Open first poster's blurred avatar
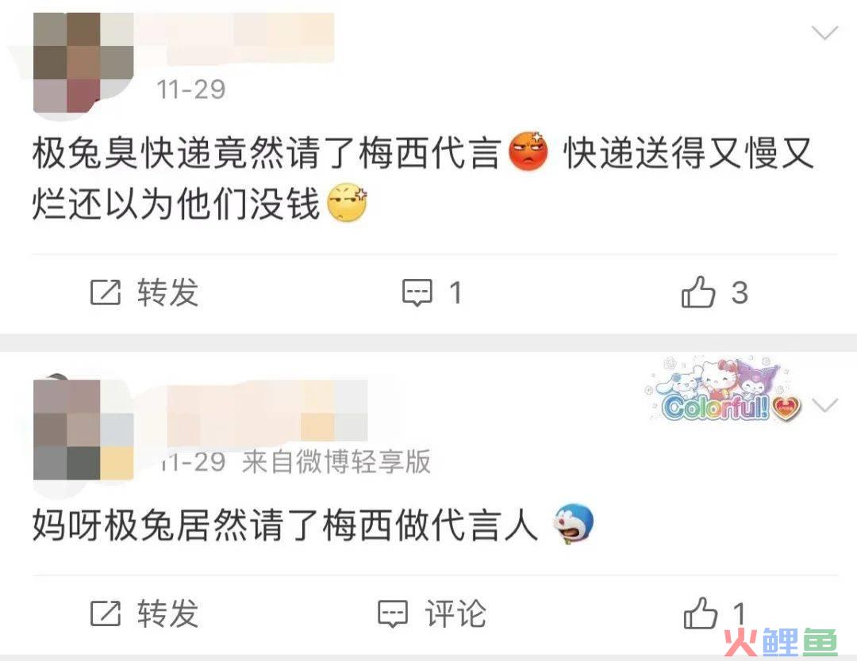The width and height of the screenshot is (857, 661). coord(83,63)
